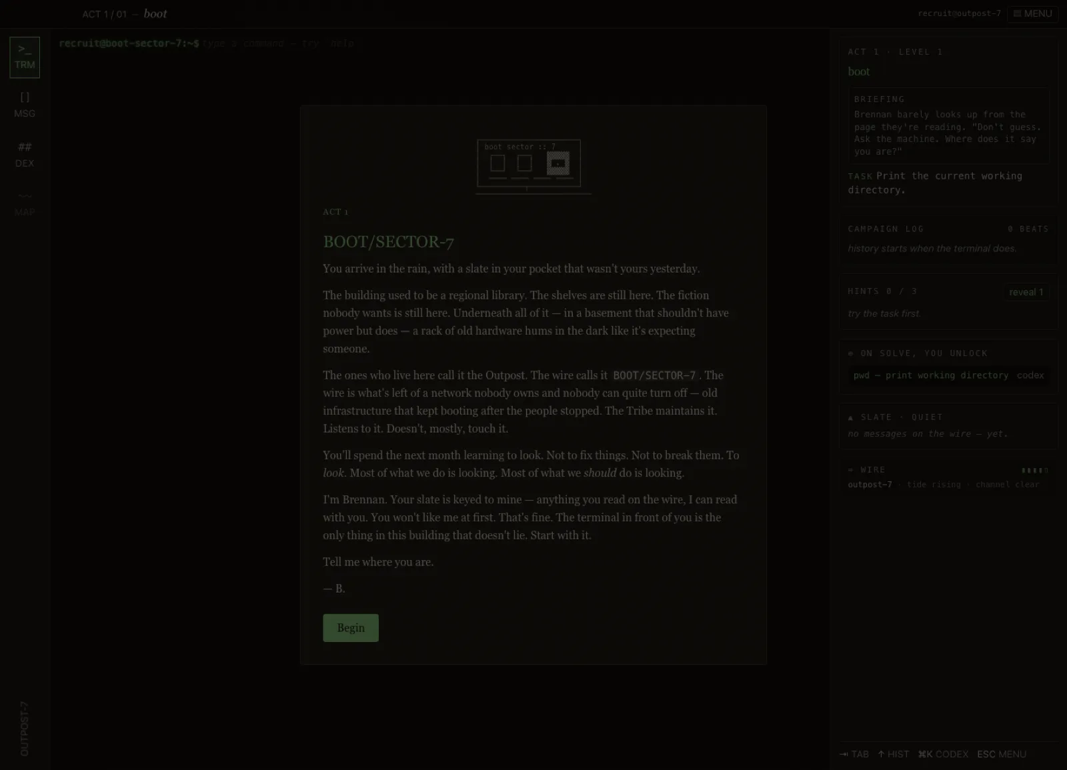
Task: Click the '0 BEATS' counter
Action: [1028, 229]
